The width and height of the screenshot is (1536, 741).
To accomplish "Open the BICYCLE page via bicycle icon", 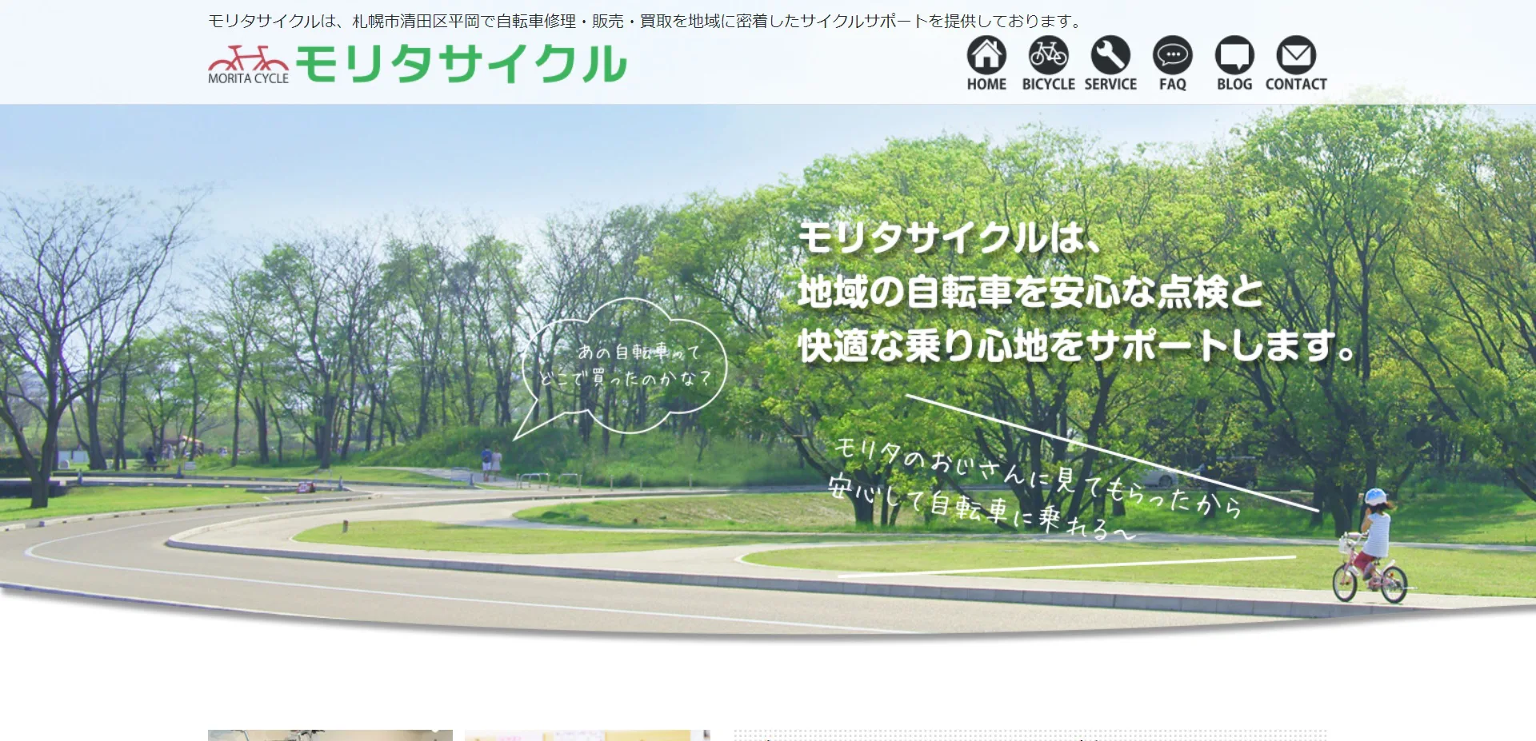I will (x=1048, y=55).
